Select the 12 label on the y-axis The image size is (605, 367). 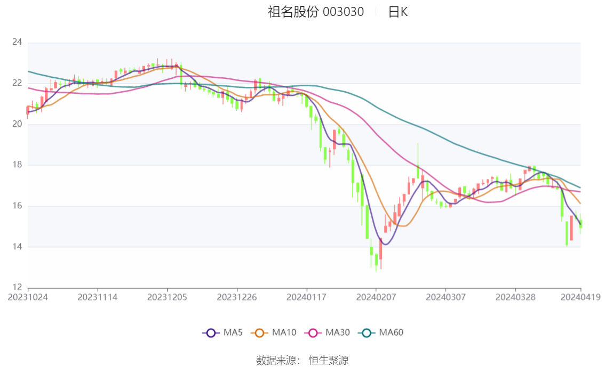[x=18, y=288]
